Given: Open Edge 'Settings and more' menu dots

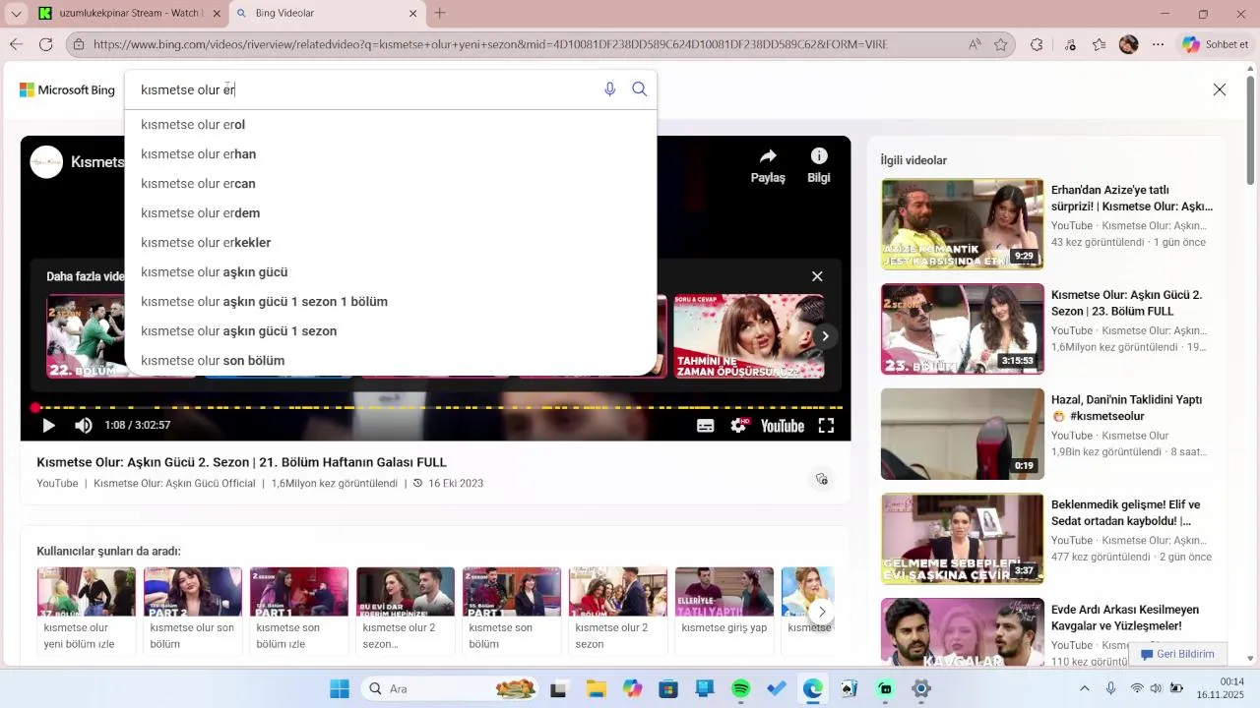Looking at the screenshot, I should click(1159, 44).
